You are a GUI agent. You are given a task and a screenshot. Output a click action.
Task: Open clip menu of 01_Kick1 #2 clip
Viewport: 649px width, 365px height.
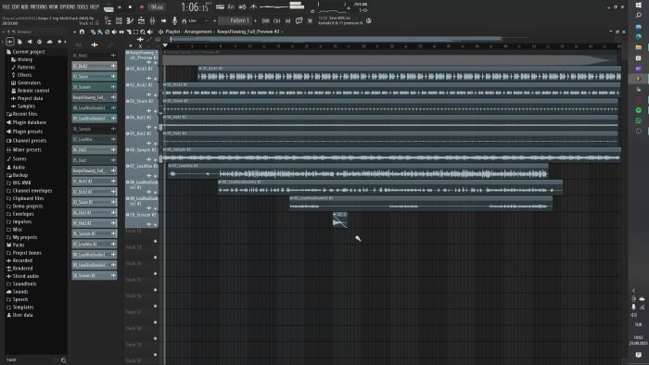[200, 69]
